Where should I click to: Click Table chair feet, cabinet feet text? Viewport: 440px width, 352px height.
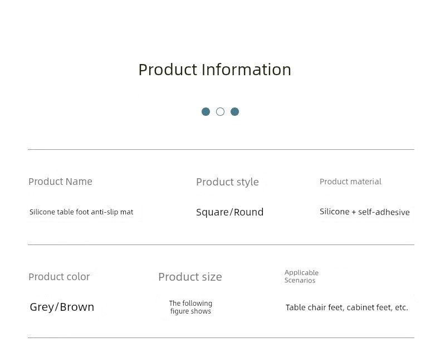(x=339, y=307)
